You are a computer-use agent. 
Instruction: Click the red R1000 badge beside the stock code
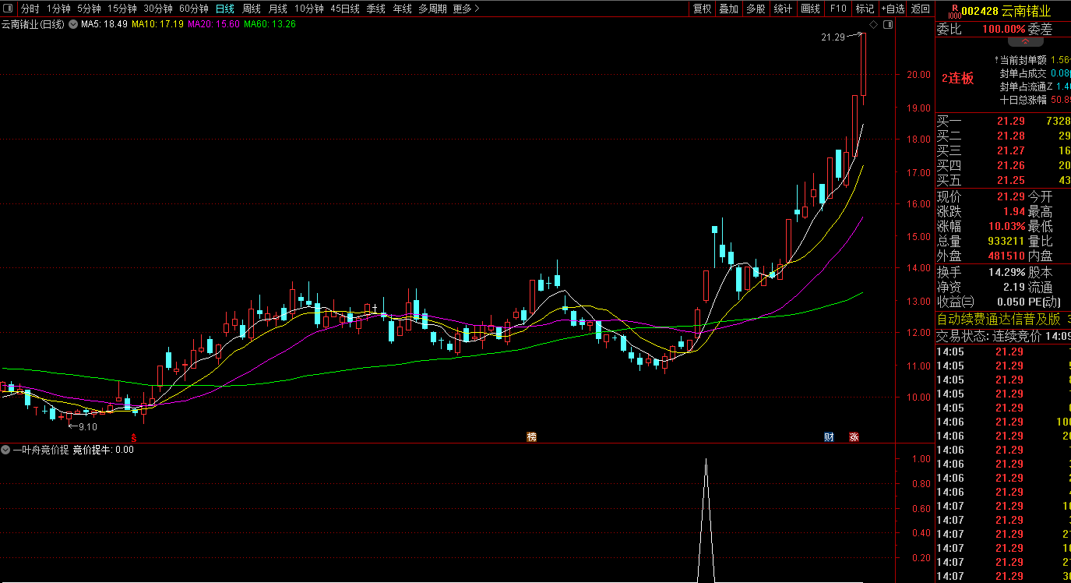click(954, 10)
